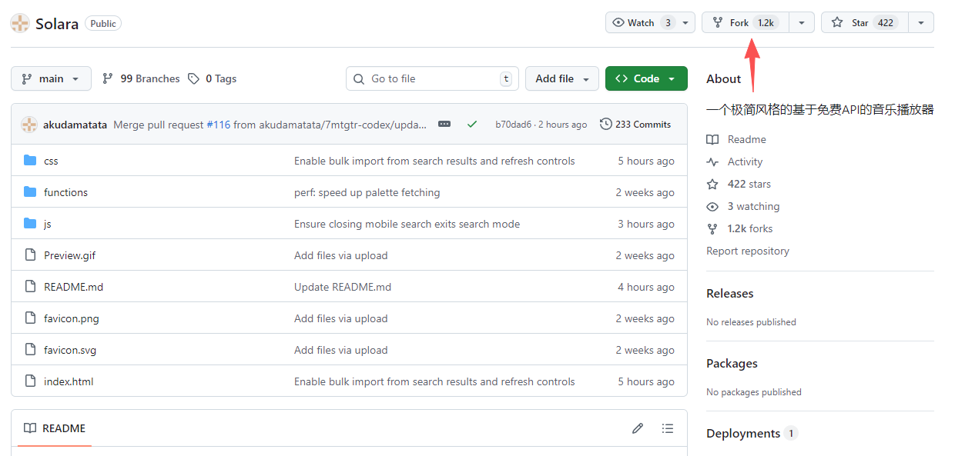The width and height of the screenshot is (955, 456).
Task: Open pull request #116 link
Action: [218, 125]
